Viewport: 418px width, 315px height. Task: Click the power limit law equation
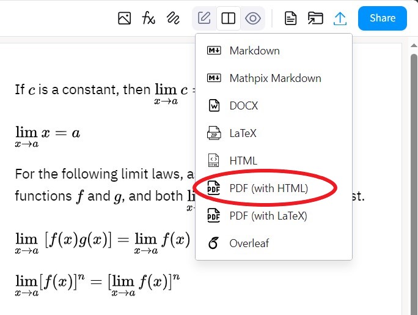click(x=98, y=283)
